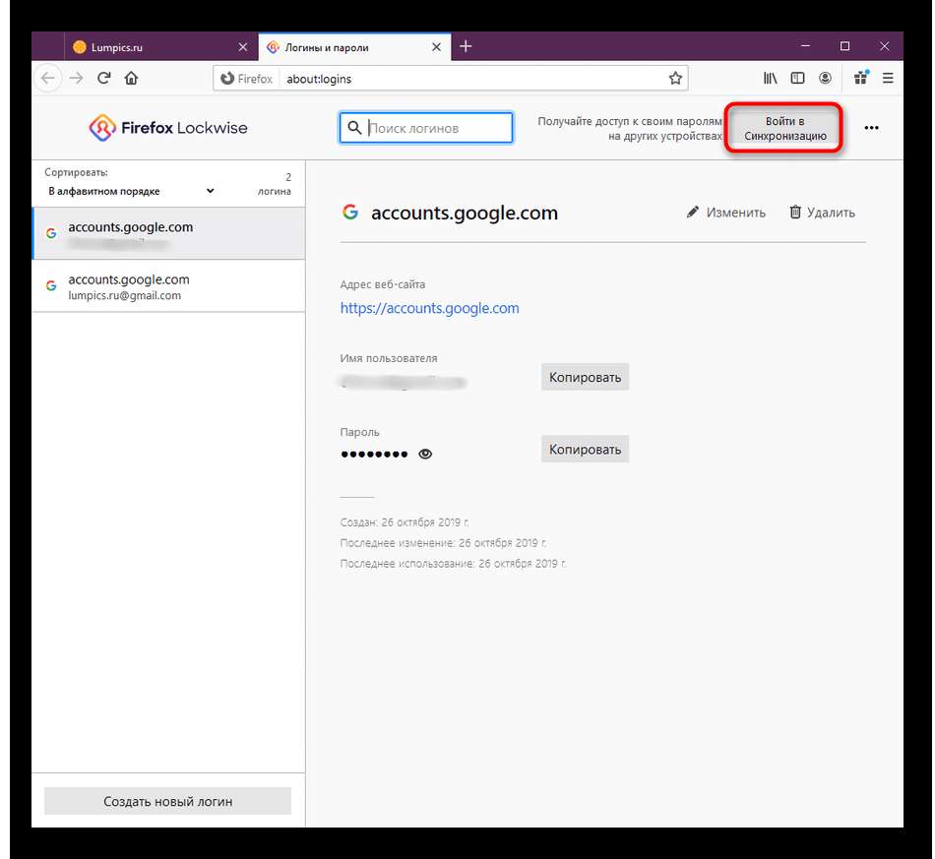Expand the В алфавитном порядке sort dropdown
Screen dimensions: 935x859
coord(131,191)
